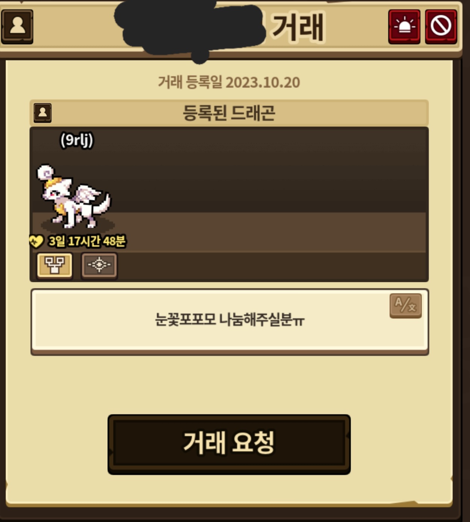Block this user with the red prohibition icon
This screenshot has height=522, width=470.
441,27
